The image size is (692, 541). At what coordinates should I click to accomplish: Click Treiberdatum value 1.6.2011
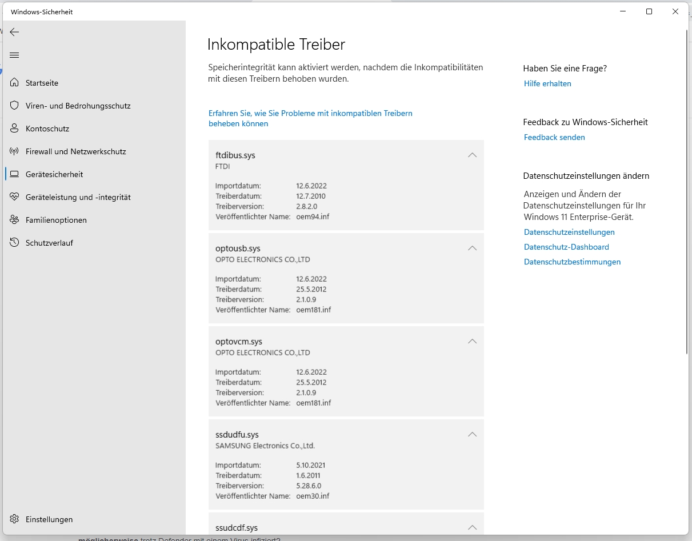click(x=309, y=475)
